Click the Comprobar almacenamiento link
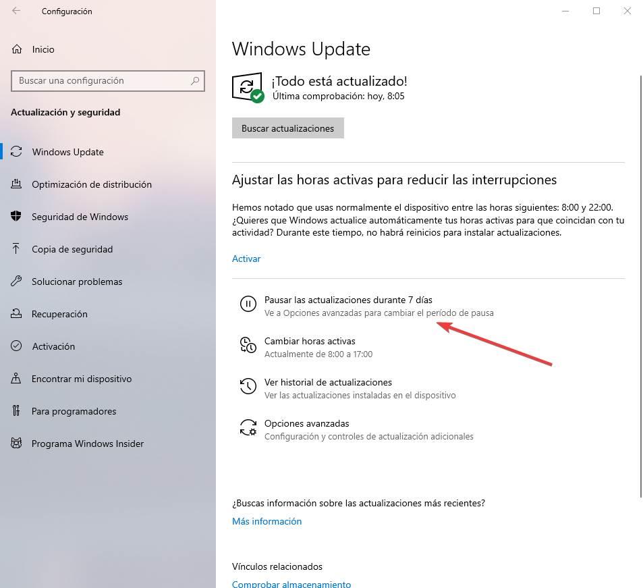 (x=291, y=584)
